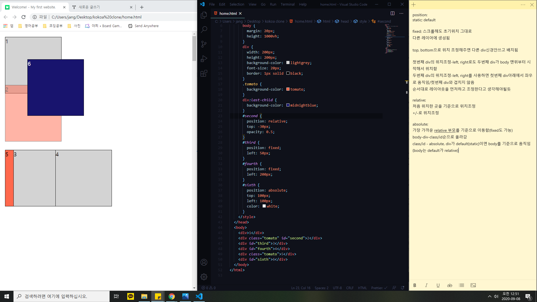Click the Manage gear icon in VS Code
The image size is (537, 302).
(x=204, y=277)
